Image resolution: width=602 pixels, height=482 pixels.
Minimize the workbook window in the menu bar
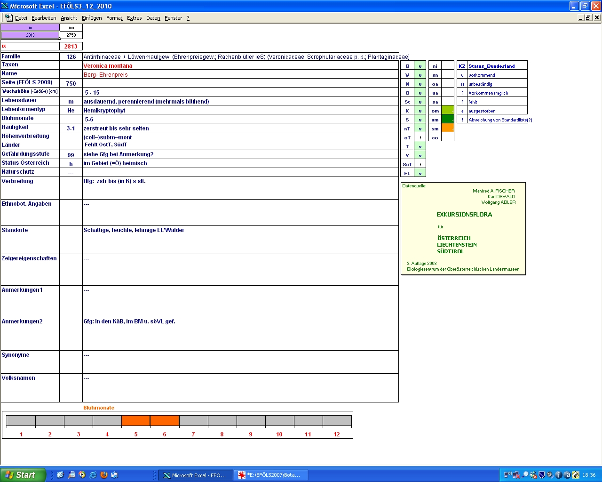[x=581, y=17]
